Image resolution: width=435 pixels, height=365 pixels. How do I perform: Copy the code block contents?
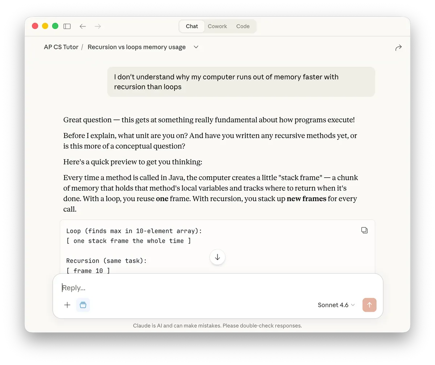click(364, 230)
